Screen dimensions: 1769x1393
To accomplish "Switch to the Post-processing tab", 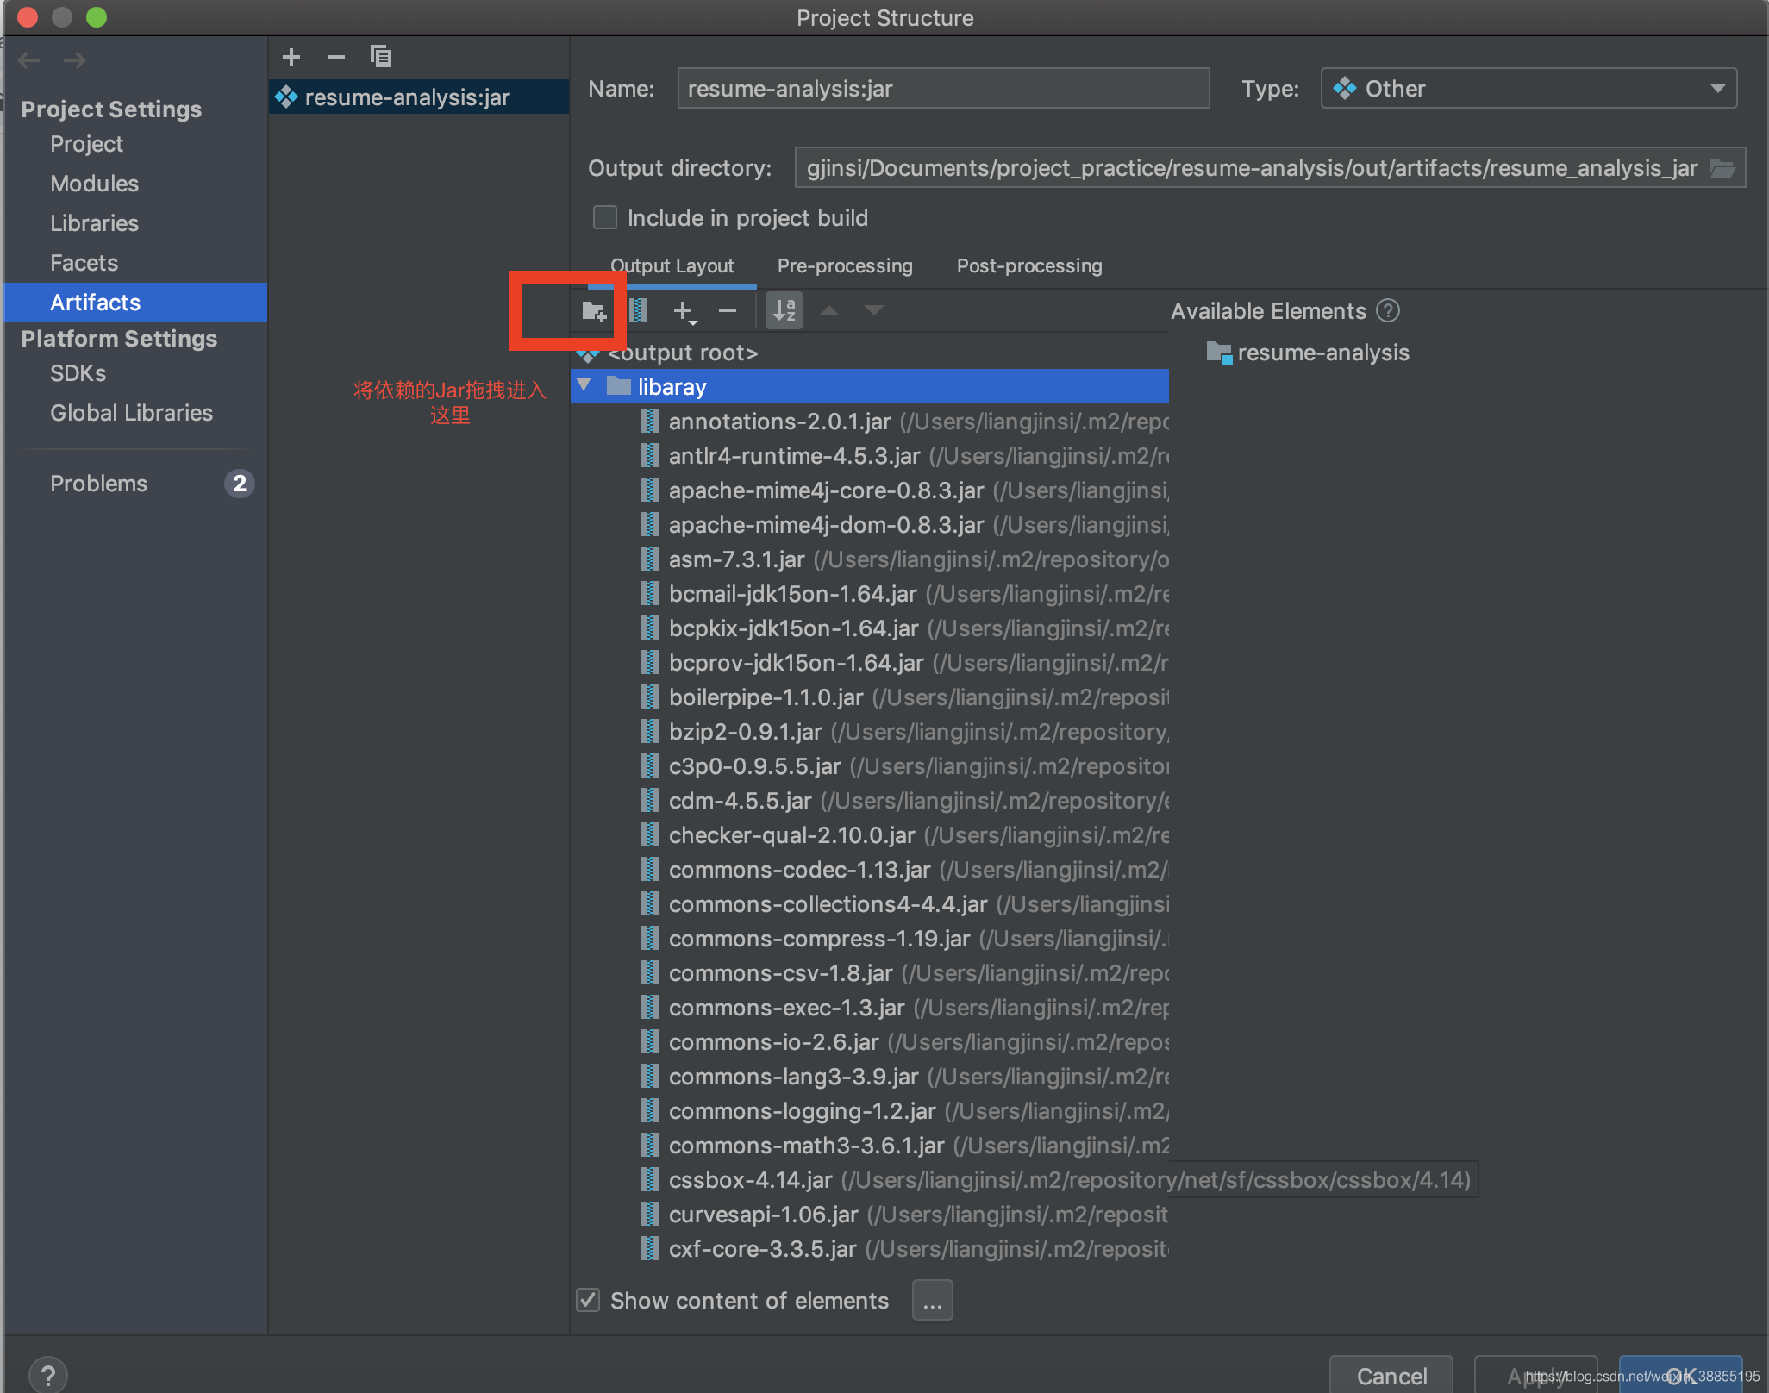I will 1028,266.
